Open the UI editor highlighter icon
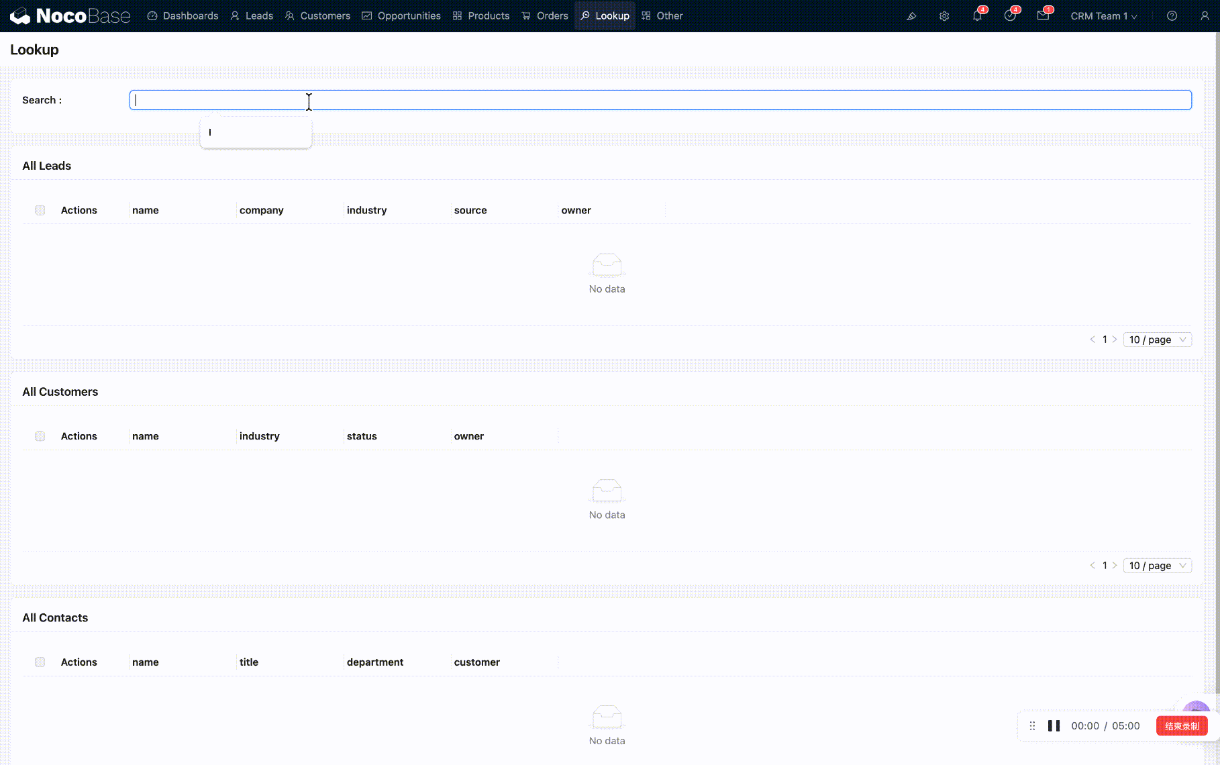The height and width of the screenshot is (765, 1220). 911,16
